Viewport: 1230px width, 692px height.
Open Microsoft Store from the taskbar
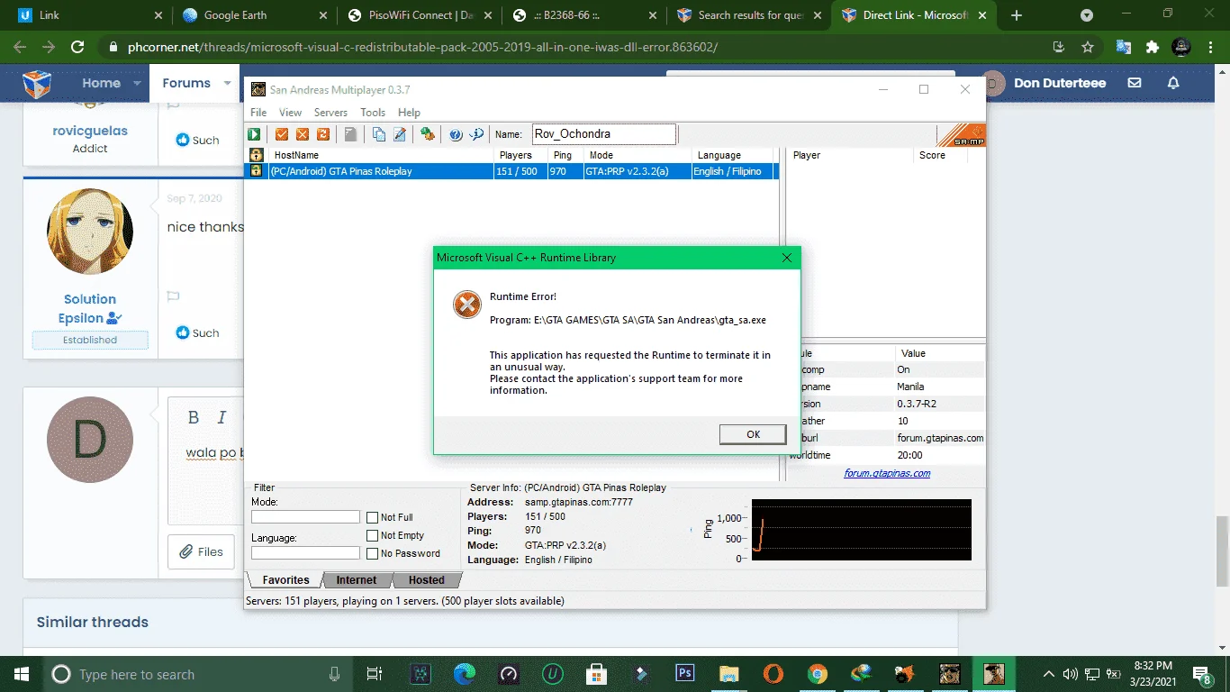pyautogui.click(x=596, y=673)
